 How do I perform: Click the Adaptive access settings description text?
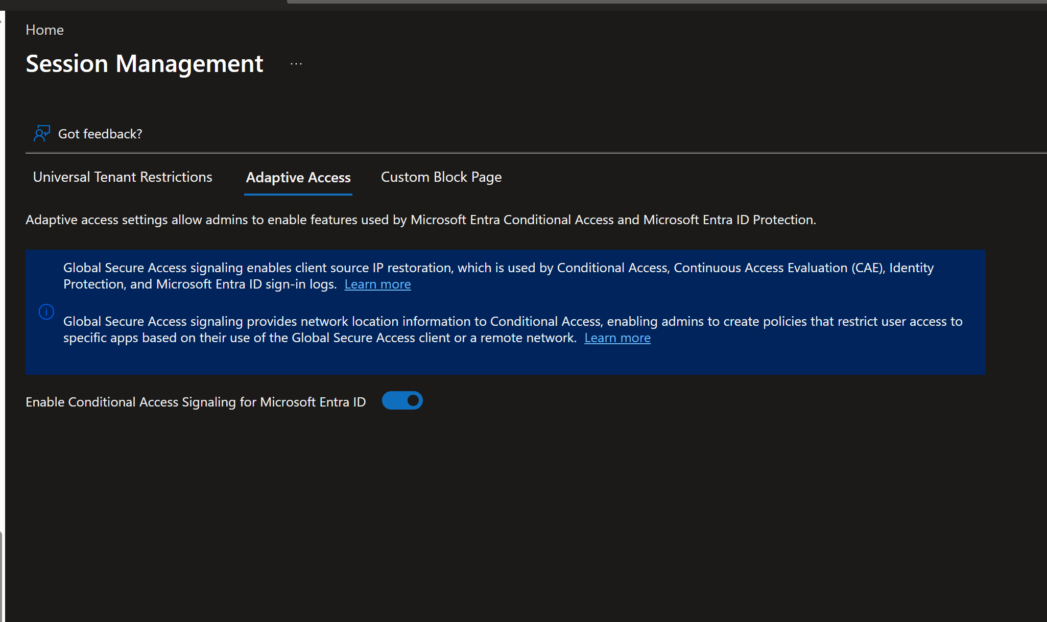click(x=421, y=220)
